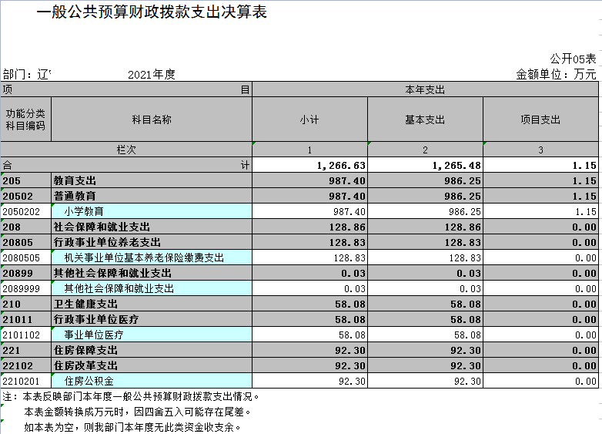Image resolution: width=602 pixels, height=434 pixels.
Task: Select the 行政事业单位医疗 cell
Action: pyautogui.click(x=152, y=319)
